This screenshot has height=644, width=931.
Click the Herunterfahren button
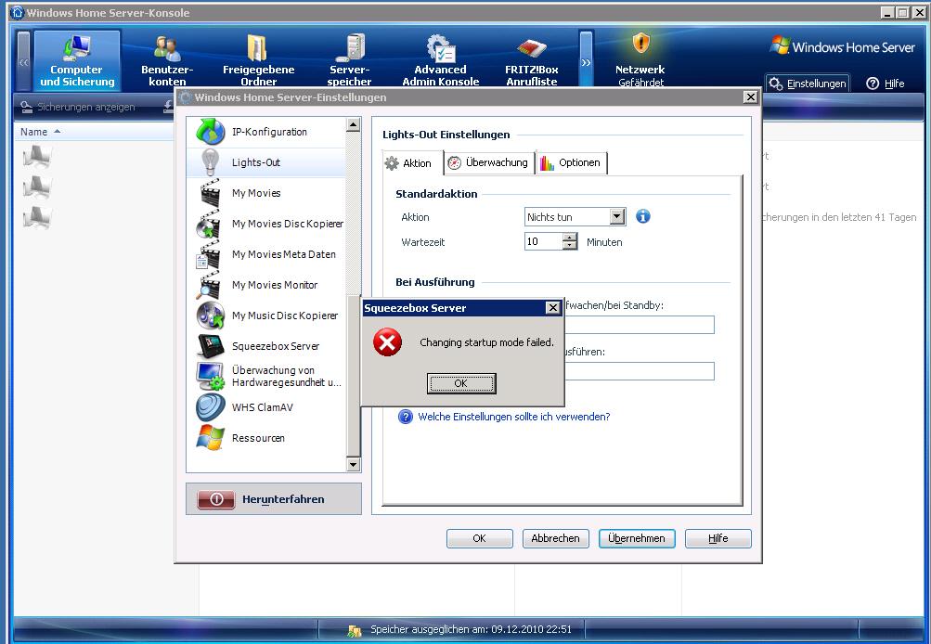274,499
